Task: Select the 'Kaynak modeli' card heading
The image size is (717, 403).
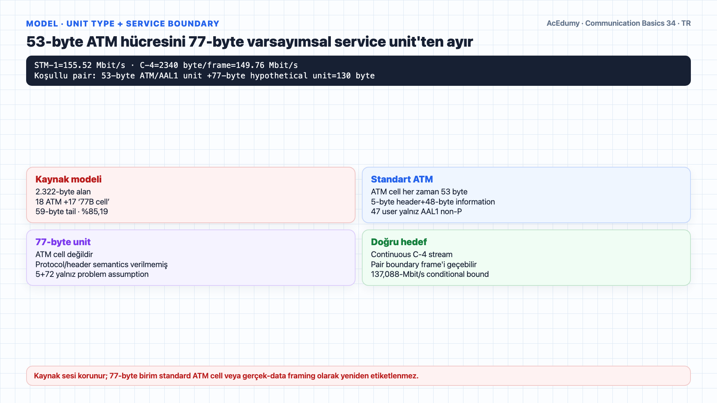Action: 68,179
